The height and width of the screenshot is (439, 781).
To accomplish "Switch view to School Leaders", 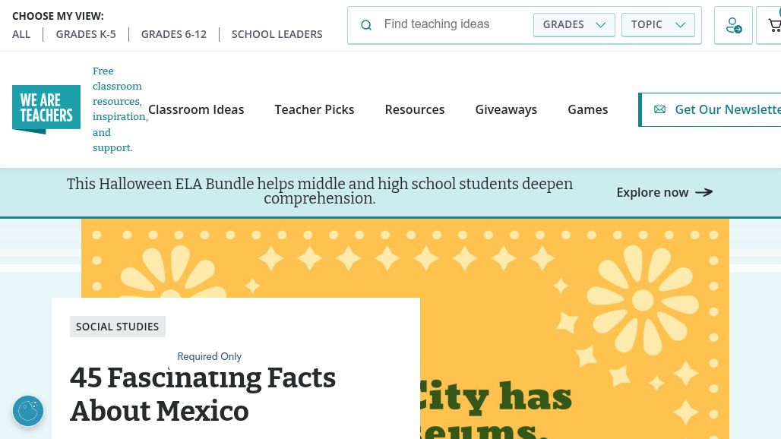I will point(277,34).
